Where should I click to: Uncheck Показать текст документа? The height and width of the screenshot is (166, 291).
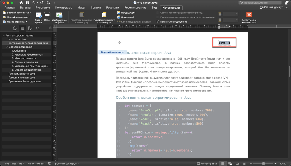point(158,21)
